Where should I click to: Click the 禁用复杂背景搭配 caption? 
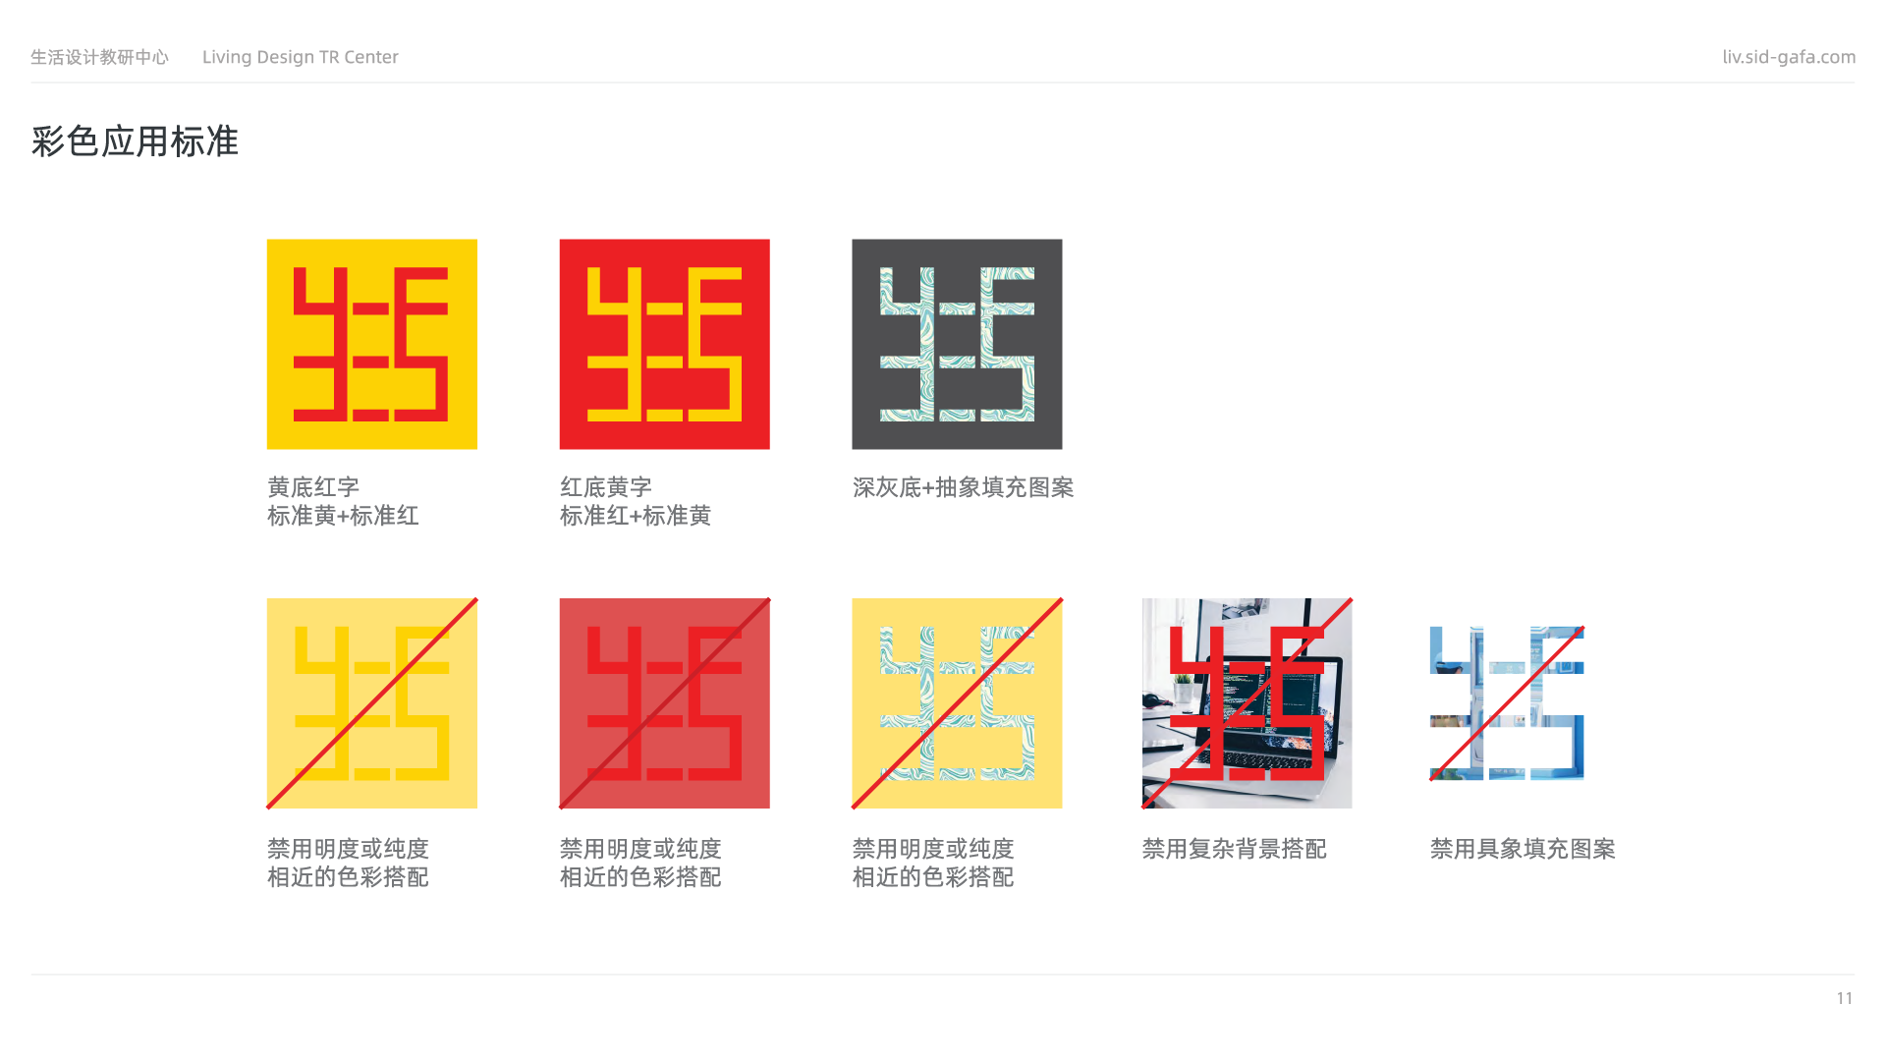point(1235,849)
